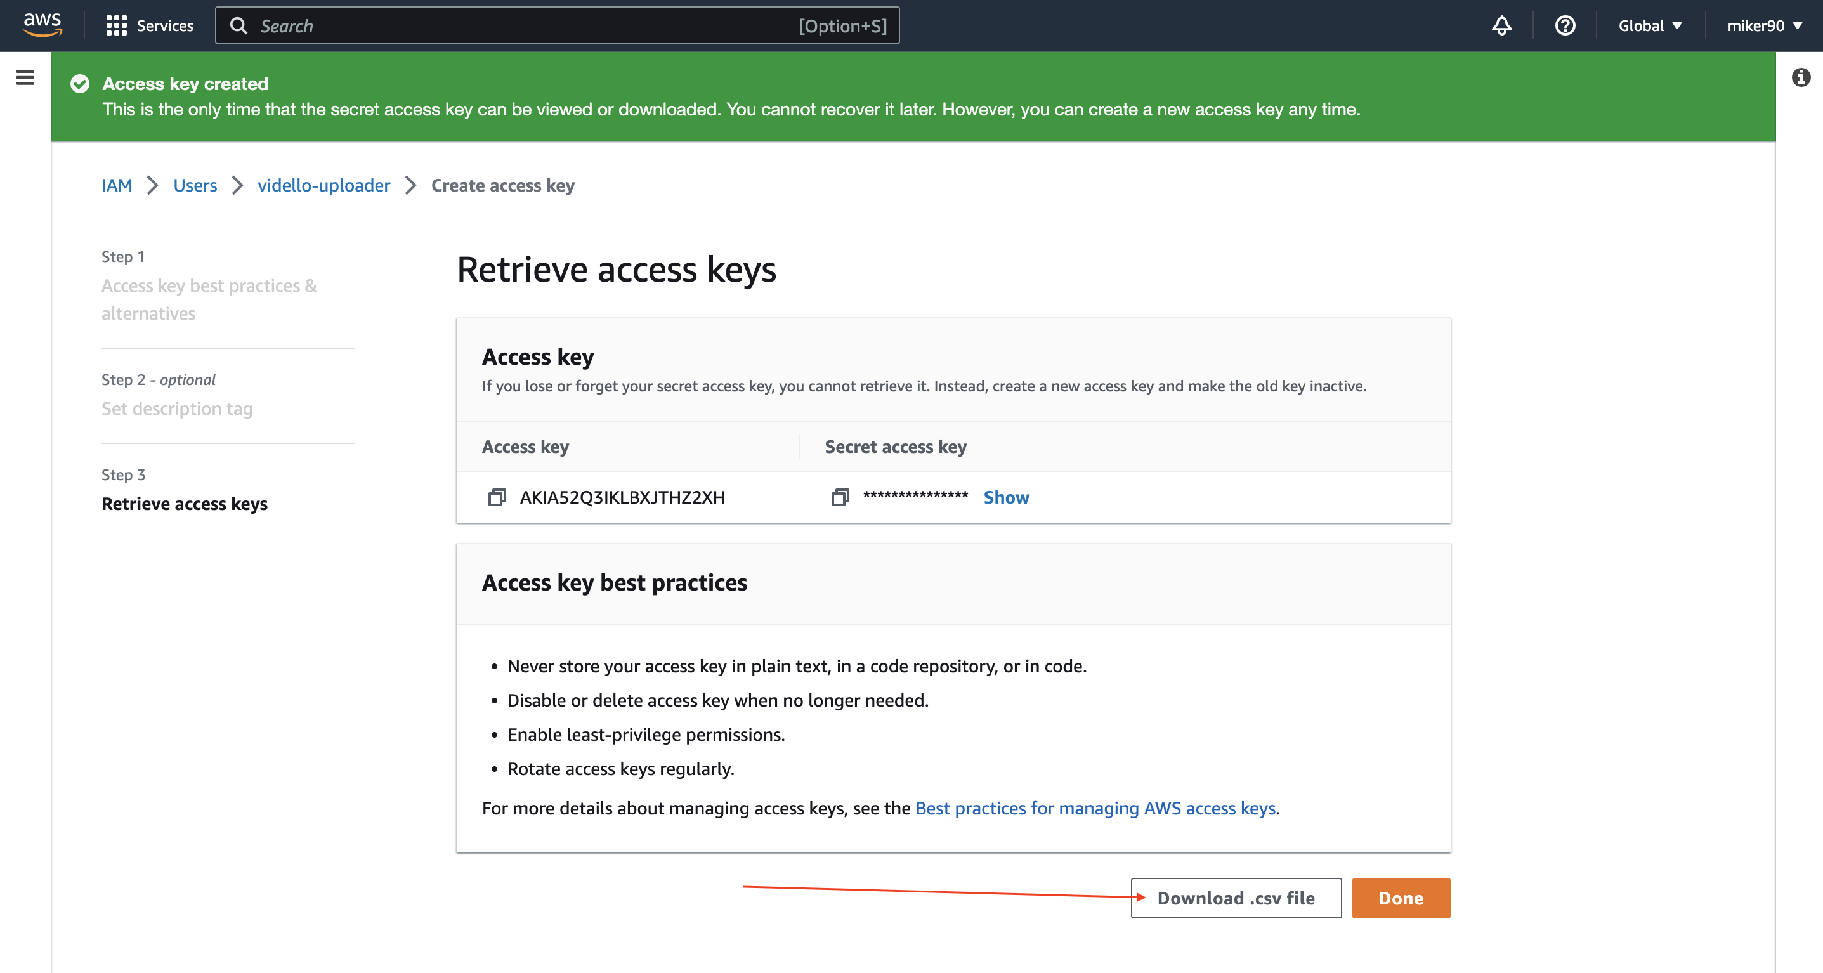Click the Done button
This screenshot has width=1823, height=973.
[x=1401, y=898]
